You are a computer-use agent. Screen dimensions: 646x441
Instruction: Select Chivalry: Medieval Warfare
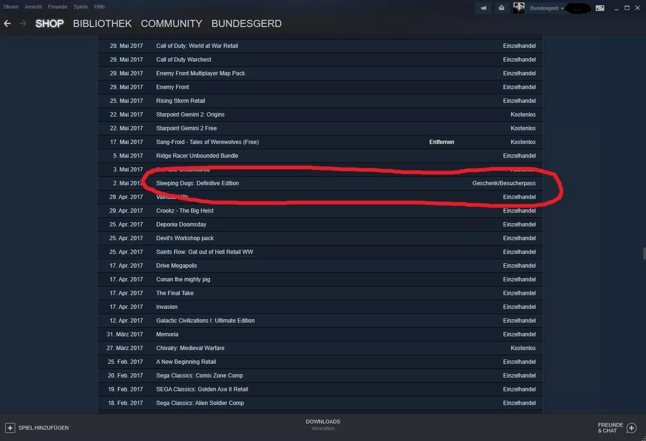(x=190, y=348)
